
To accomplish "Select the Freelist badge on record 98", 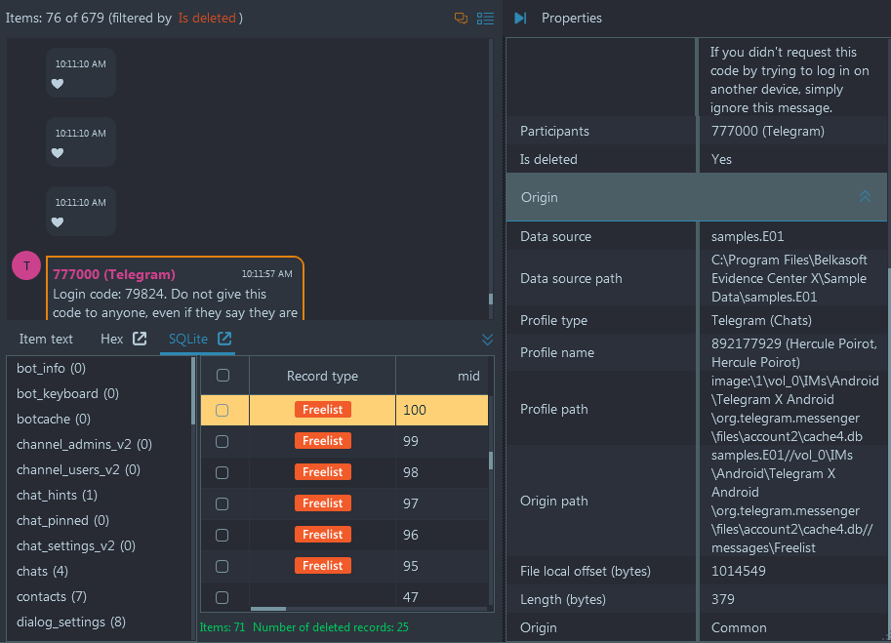I will 322,471.
